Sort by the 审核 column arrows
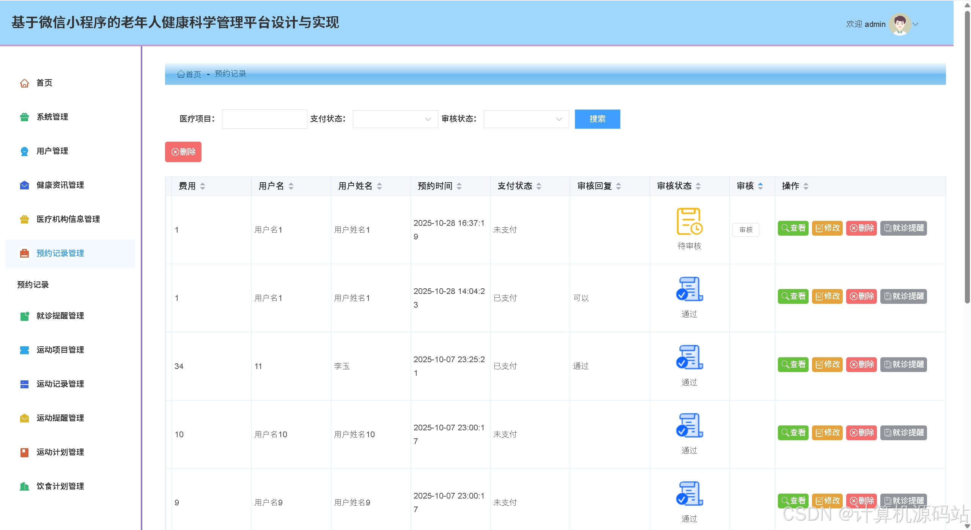 [x=760, y=186]
